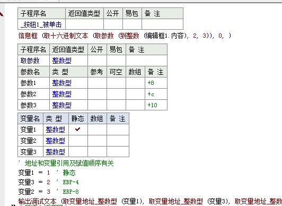Toggle the static checkmark for 变量1
Screen dimensions: 282x206
[x=78, y=130]
